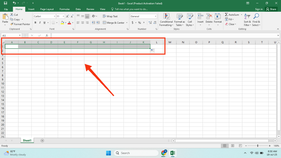Click the Save icon in title bar

(x=5, y=3)
